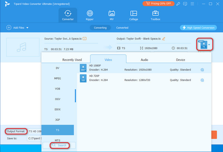This screenshot has height=152, width=223.
Task: Select the Audio format tab
Action: point(144,60)
